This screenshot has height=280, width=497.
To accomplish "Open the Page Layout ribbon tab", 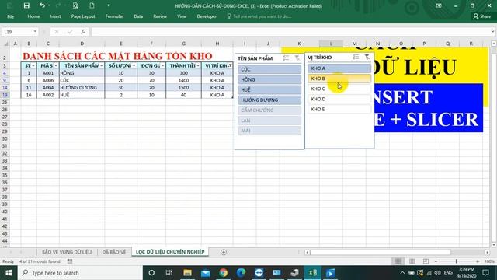I will pos(83,16).
